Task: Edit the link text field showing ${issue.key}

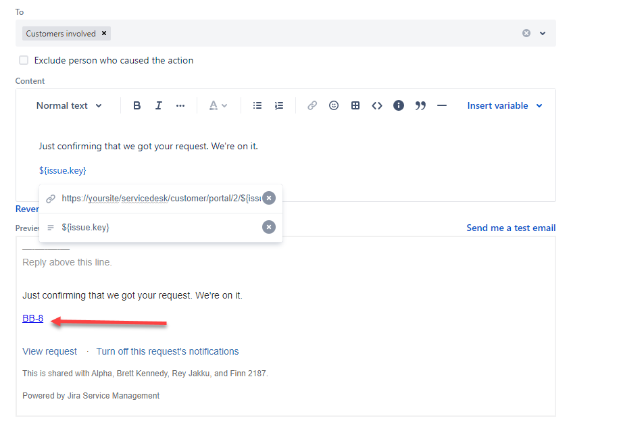Action: coord(161,228)
